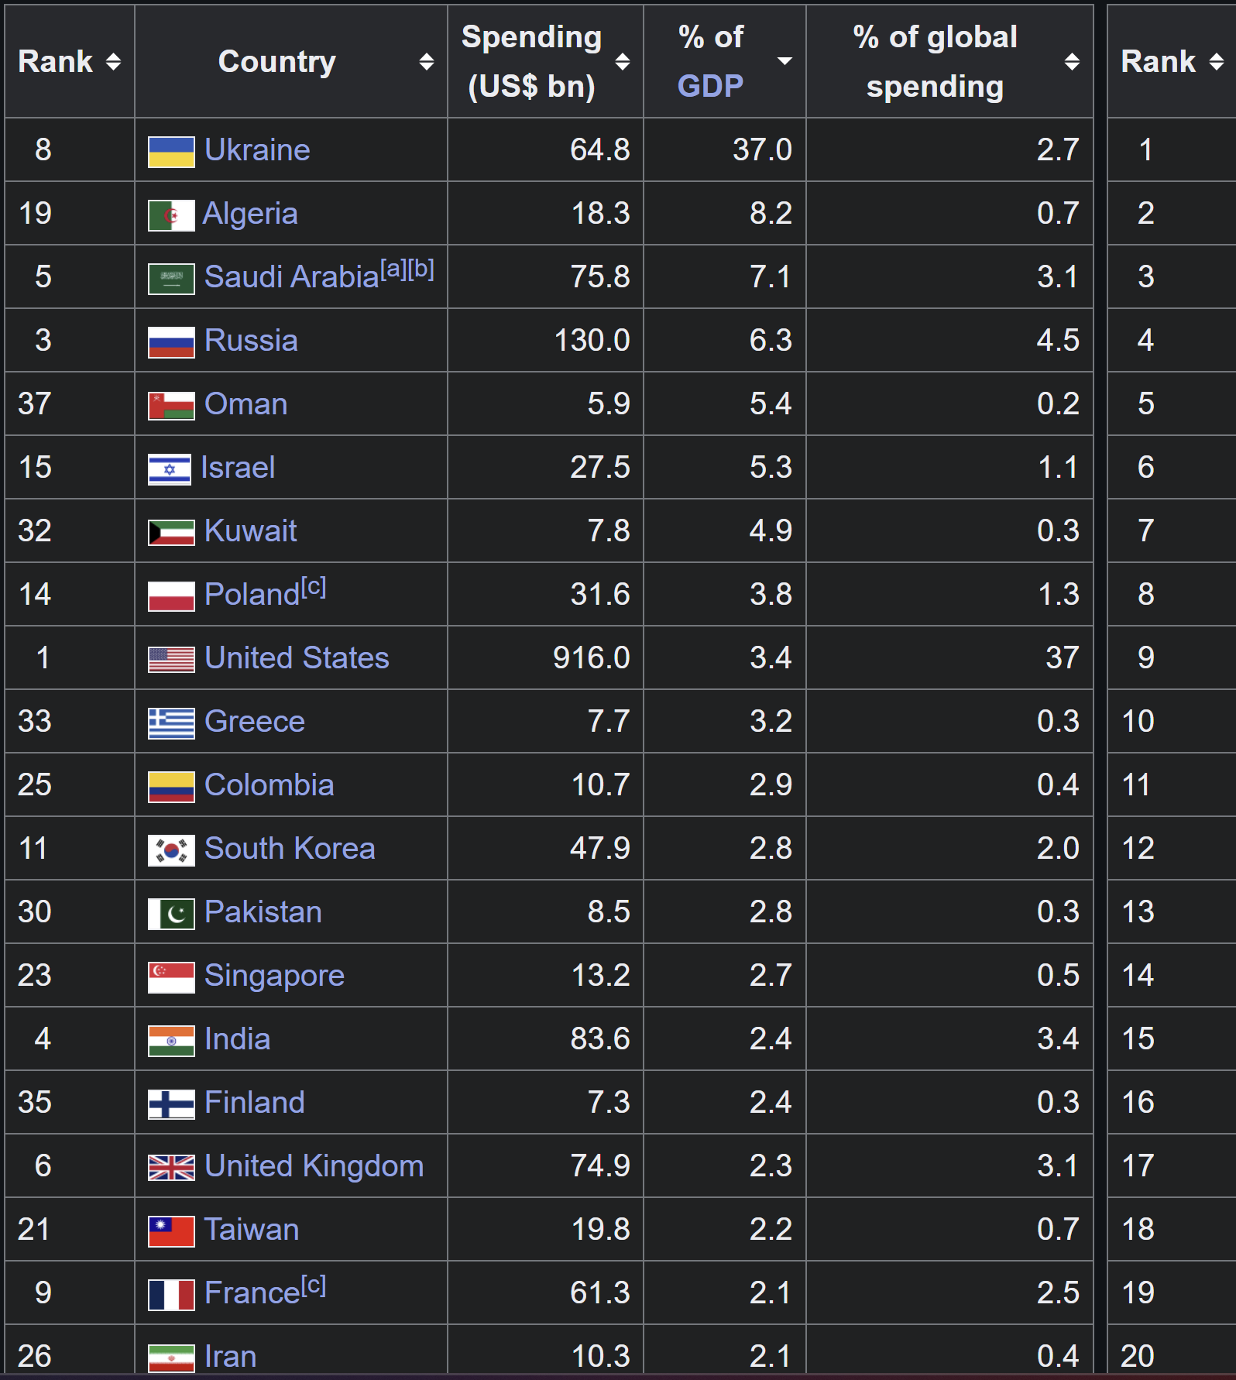The height and width of the screenshot is (1380, 1236).
Task: Click the Poland flag icon
Action: click(171, 596)
